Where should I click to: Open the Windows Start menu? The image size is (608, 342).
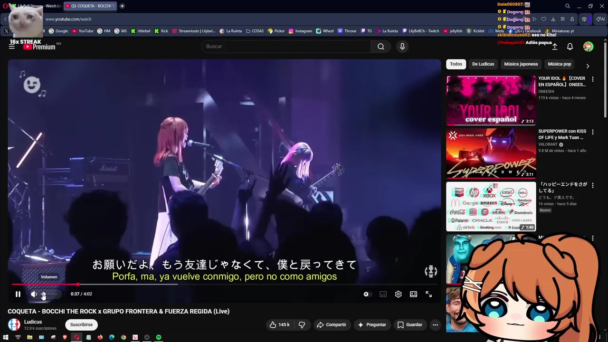7,337
